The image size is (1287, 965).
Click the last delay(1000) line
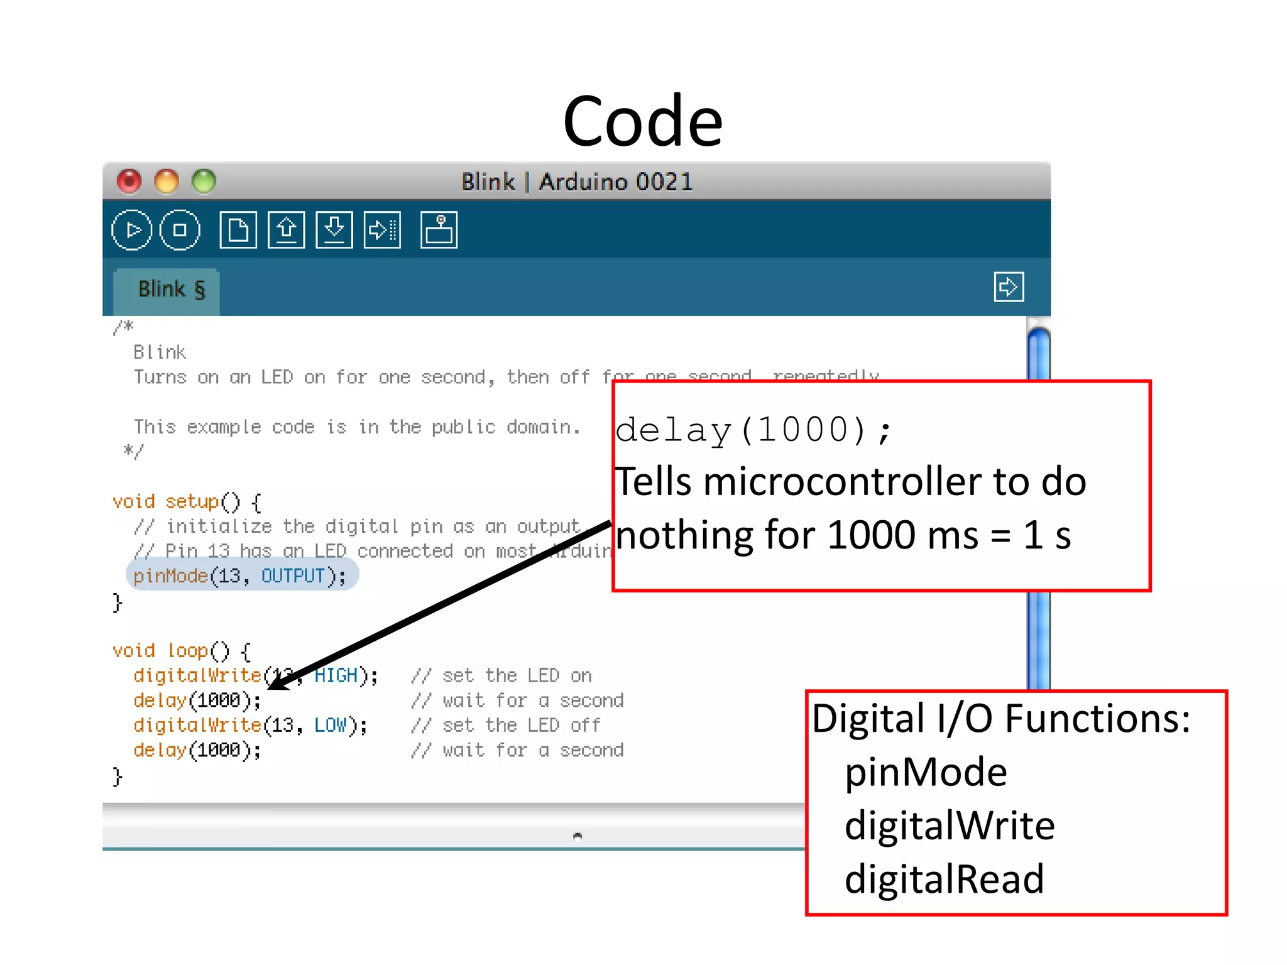(197, 750)
